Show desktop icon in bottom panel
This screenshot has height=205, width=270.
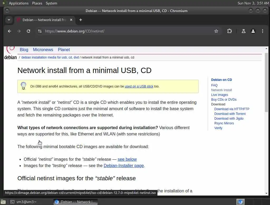3,202
